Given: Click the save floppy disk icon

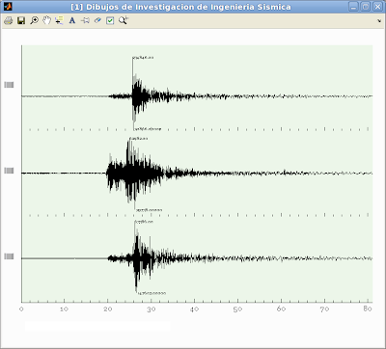Looking at the screenshot, I should point(21,21).
